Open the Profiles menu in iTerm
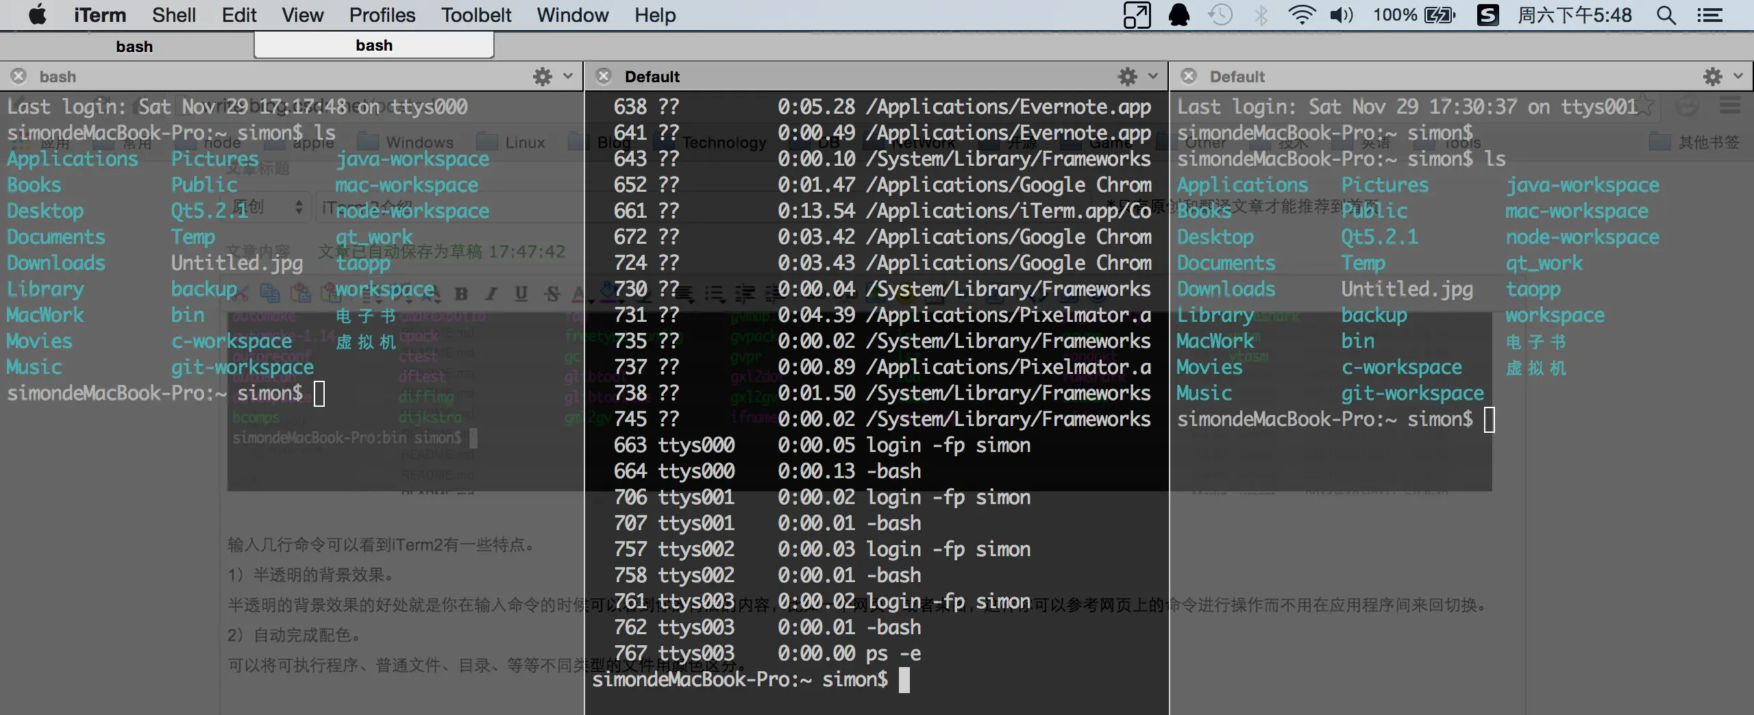The image size is (1754, 715). click(x=382, y=15)
